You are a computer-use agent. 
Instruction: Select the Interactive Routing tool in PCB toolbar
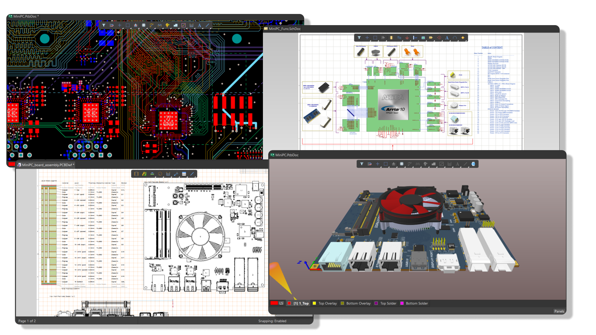pyautogui.click(x=151, y=25)
